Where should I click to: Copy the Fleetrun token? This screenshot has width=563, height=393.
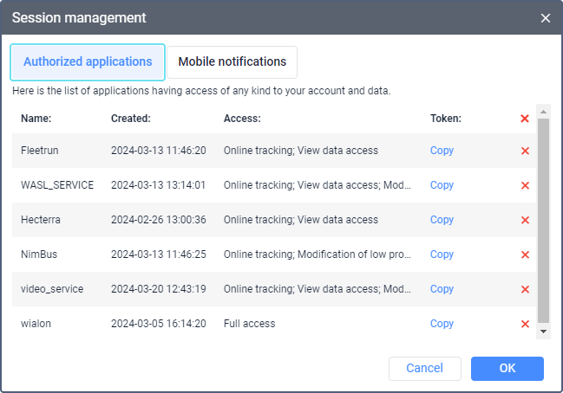[x=442, y=151]
